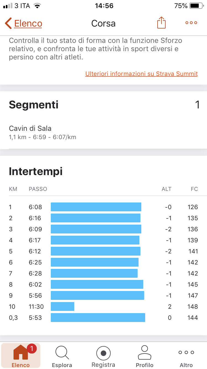The height and width of the screenshot is (369, 207).
Task: Open Ulteriori informazioni su Strava Summit link
Action: (x=142, y=74)
